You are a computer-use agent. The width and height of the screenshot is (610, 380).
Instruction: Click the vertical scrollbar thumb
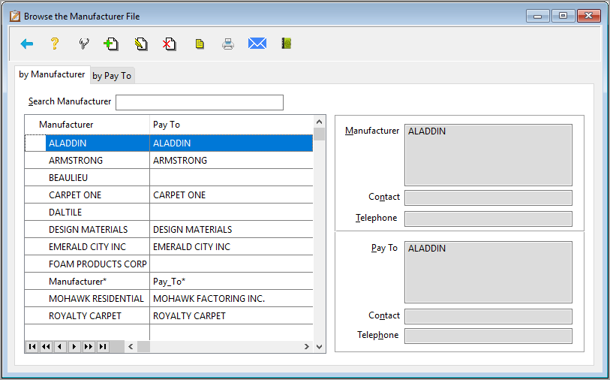[320, 134]
